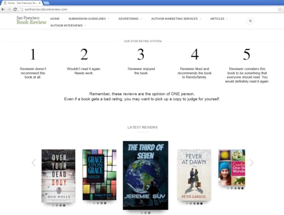Open Fever at Dawn book cover

coord(194,175)
